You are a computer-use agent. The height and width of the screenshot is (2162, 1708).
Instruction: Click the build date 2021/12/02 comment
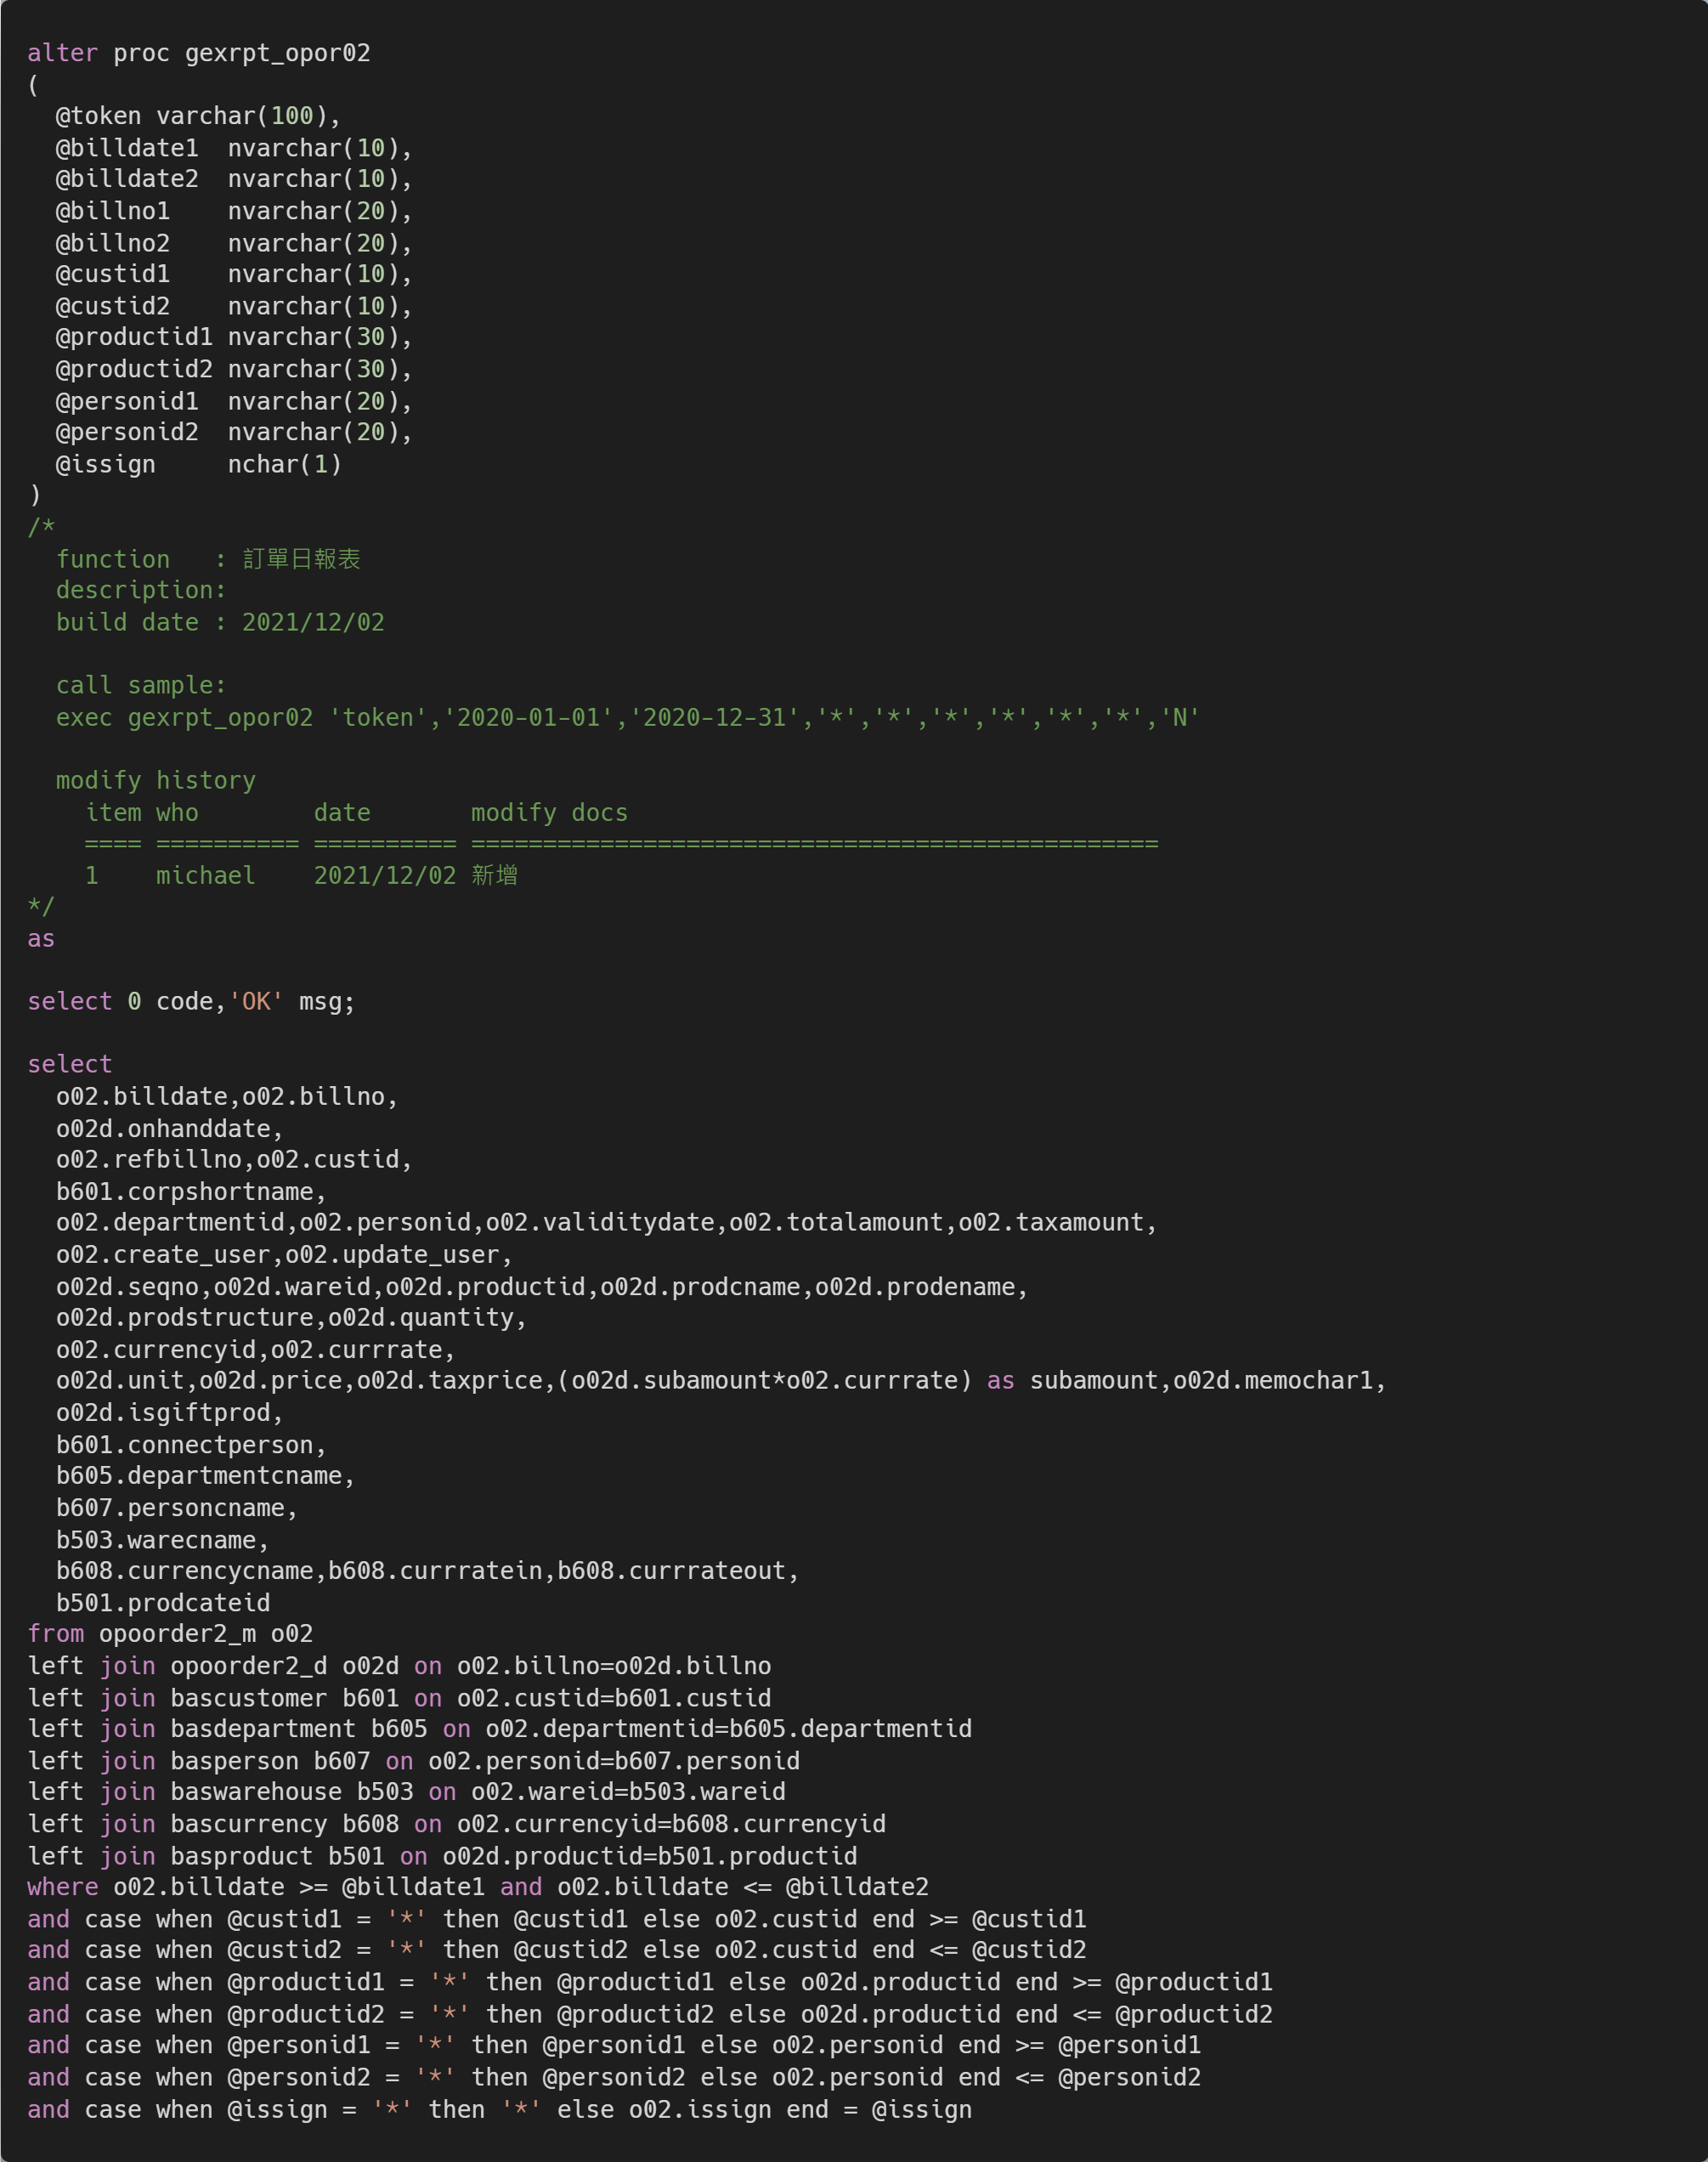[x=220, y=622]
